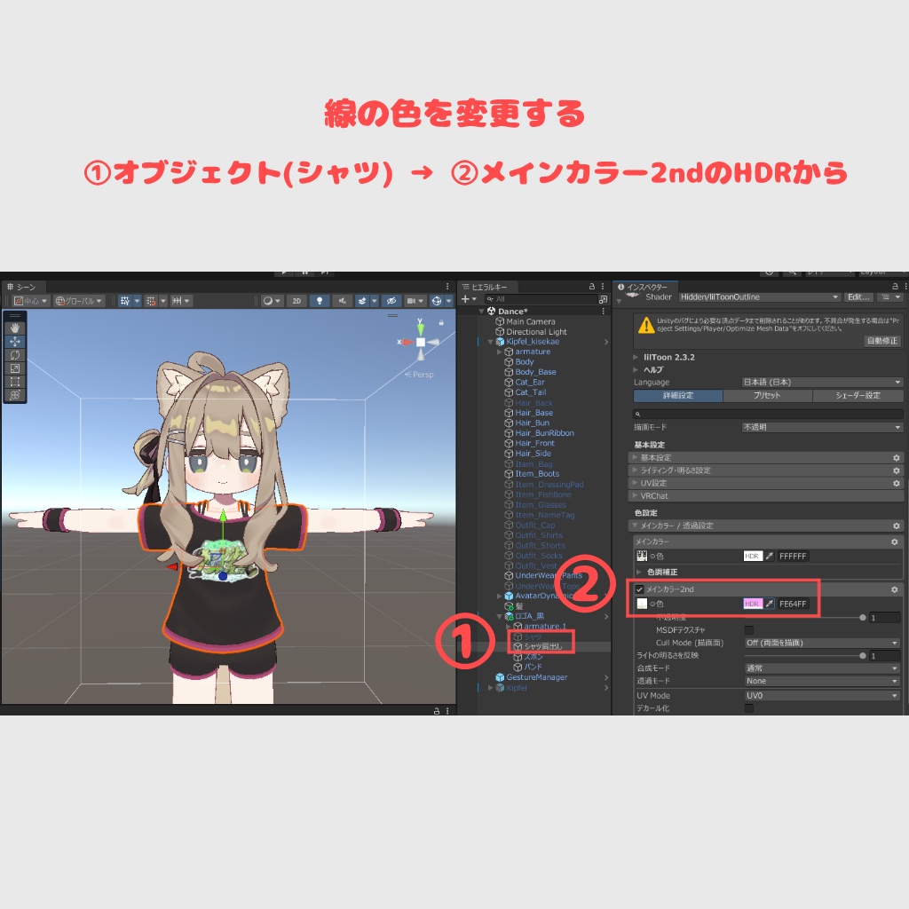909x909 pixels.
Task: Open the メインカラー2nd gear settings icon
Action: tap(893, 589)
